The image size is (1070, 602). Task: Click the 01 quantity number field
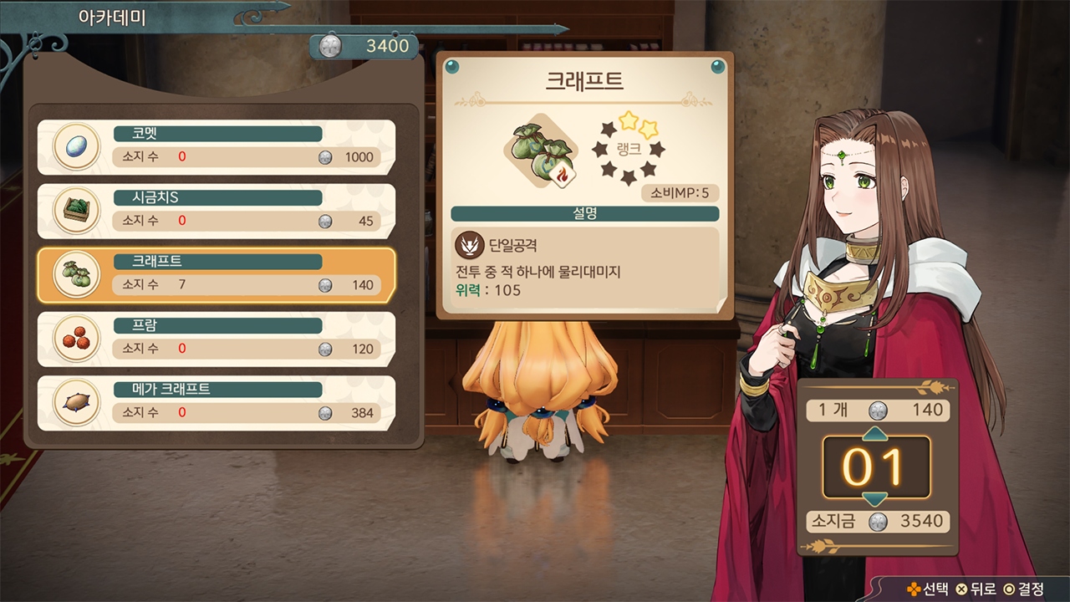[x=875, y=466]
